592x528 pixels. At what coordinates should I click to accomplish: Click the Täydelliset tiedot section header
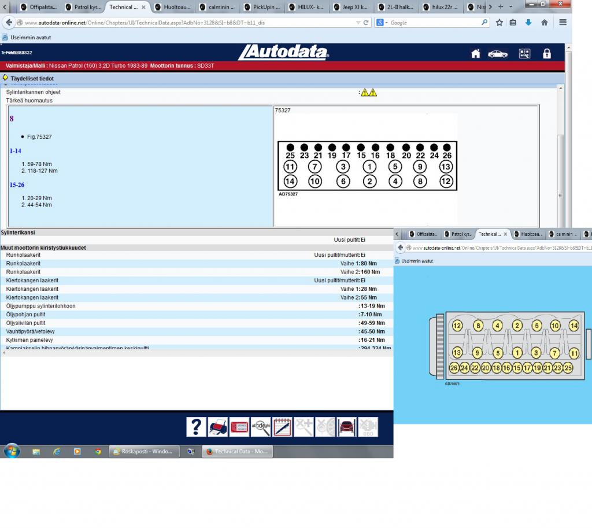[32, 78]
